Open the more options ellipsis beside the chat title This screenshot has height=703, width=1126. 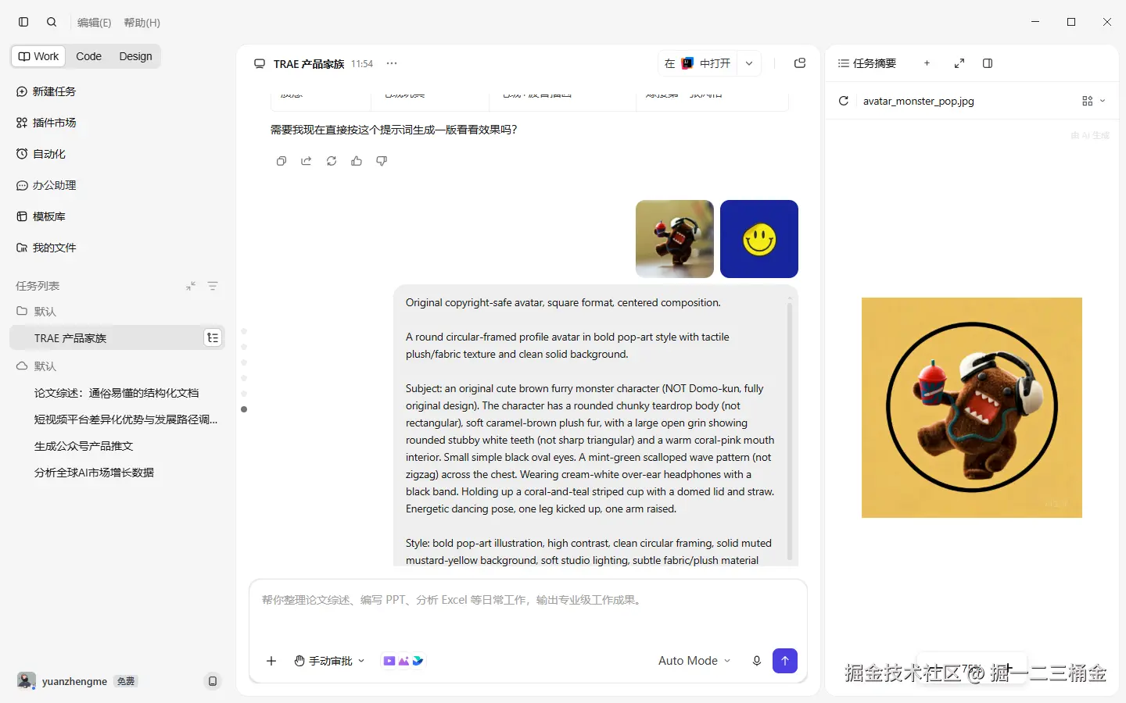(x=392, y=63)
